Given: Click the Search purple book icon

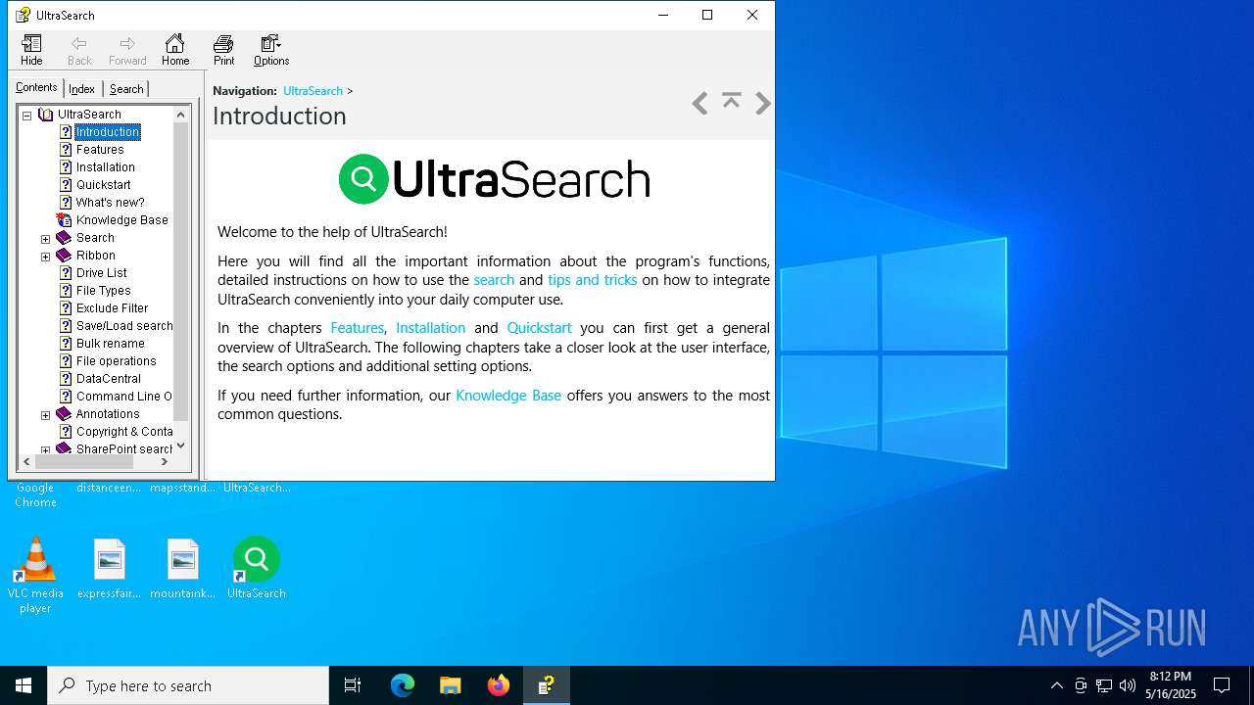Looking at the screenshot, I should tap(64, 238).
